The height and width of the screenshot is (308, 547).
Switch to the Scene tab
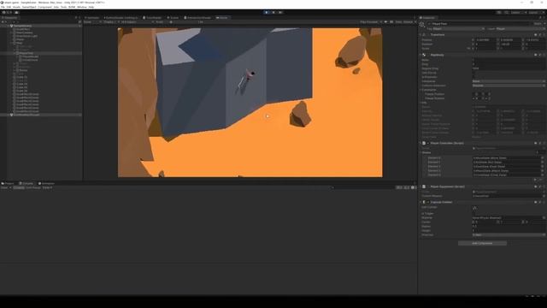[x=173, y=17]
